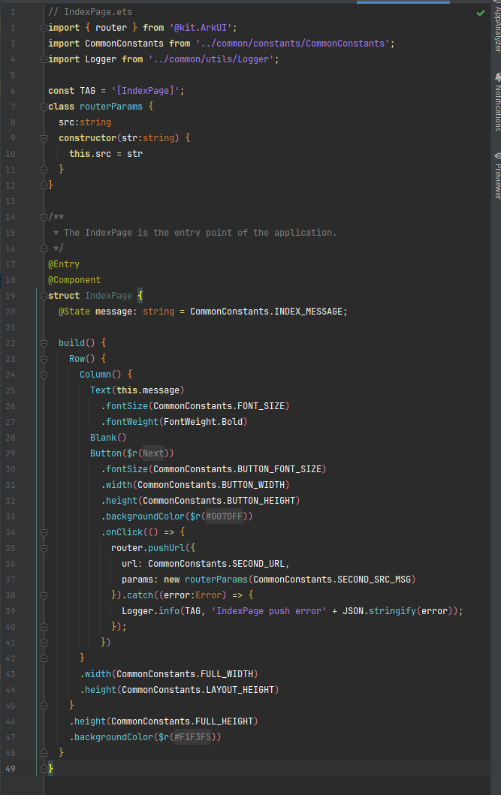501x795 pixels.
Task: Click the green inspection checkmark icon
Action: [480, 14]
